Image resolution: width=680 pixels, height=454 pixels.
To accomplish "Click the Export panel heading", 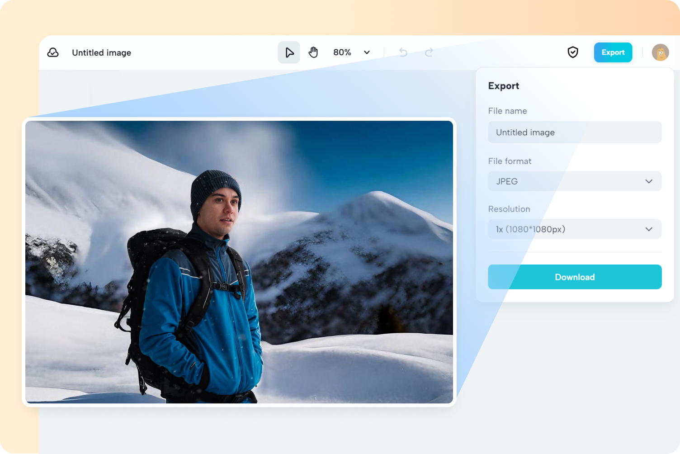I will [x=503, y=86].
